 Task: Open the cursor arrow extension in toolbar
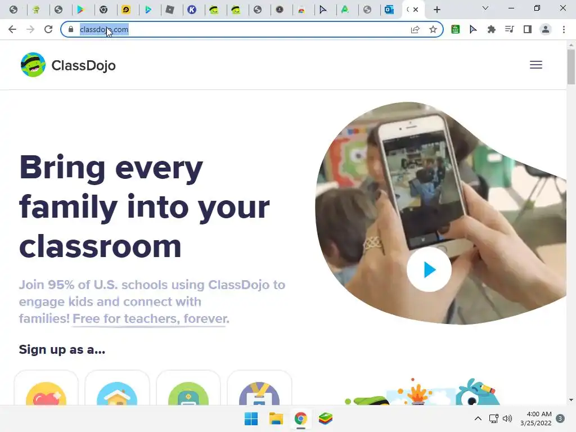tap(473, 29)
